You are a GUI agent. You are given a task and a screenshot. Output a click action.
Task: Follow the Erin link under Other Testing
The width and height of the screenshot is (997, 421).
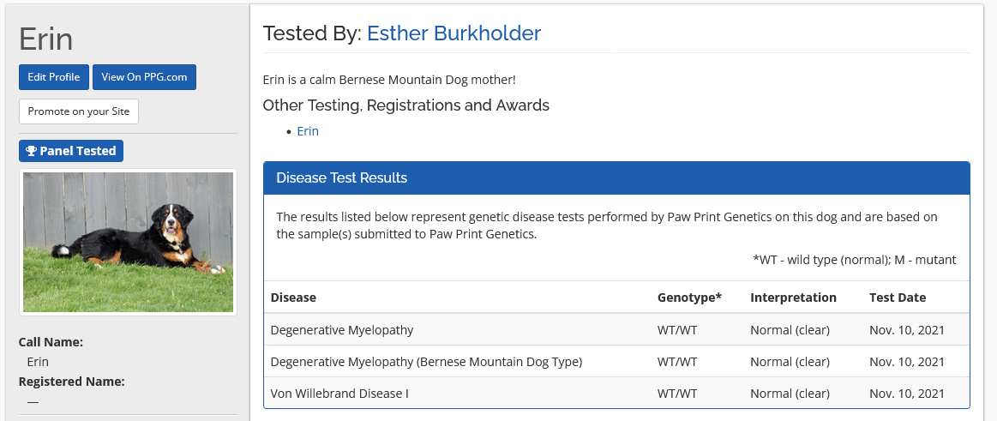308,131
